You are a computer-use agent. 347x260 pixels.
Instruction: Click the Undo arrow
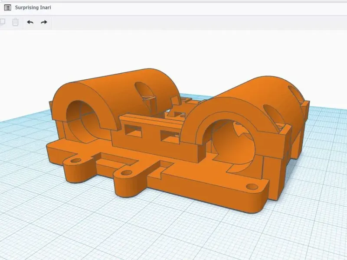(x=30, y=22)
